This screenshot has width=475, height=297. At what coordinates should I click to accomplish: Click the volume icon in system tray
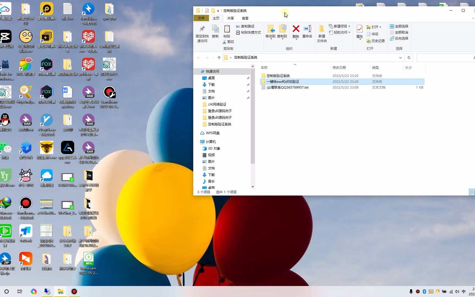pyautogui.click(x=457, y=291)
